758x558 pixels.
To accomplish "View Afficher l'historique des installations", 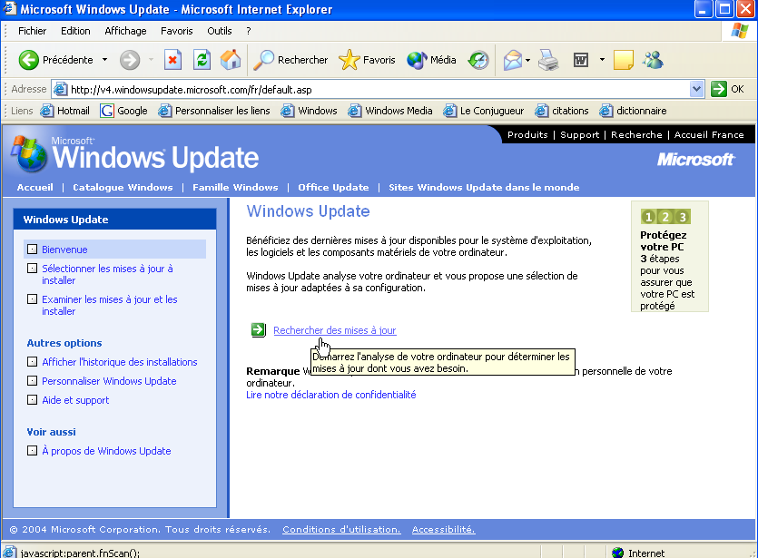I will [120, 362].
